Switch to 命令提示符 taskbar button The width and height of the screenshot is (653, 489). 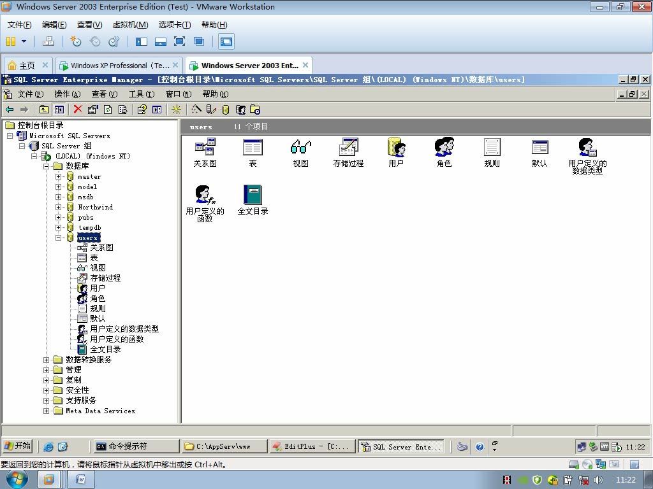[x=135, y=446]
